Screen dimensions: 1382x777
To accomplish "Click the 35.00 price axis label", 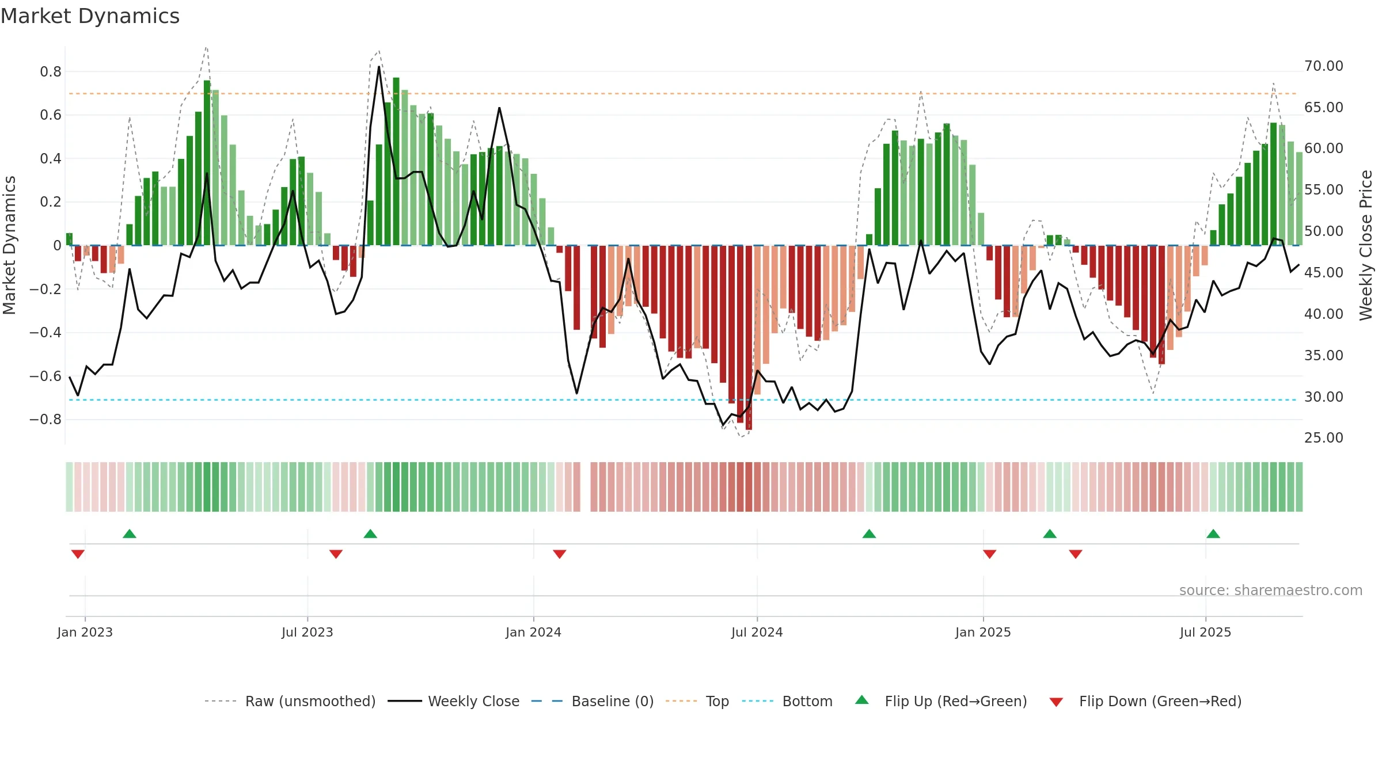I will pyautogui.click(x=1324, y=356).
